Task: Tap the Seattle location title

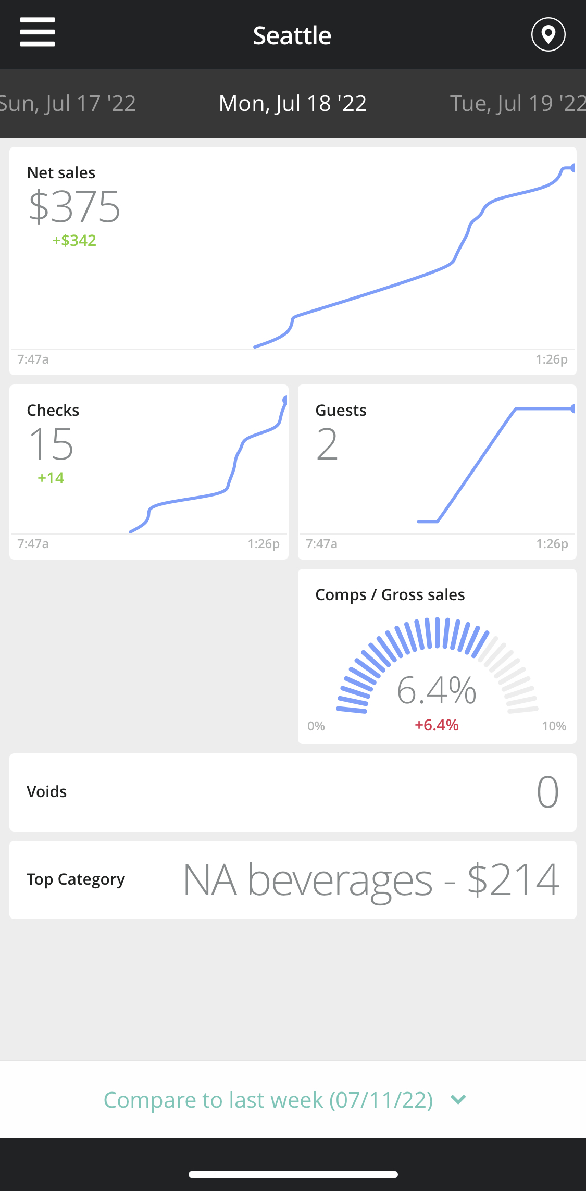Action: click(x=292, y=35)
